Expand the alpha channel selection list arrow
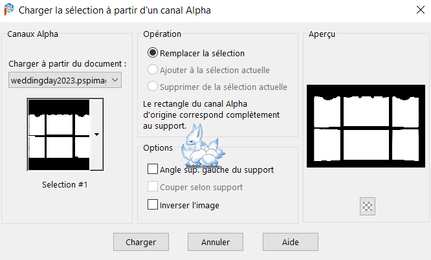Image resolution: width=431 pixels, height=260 pixels. pos(97,135)
